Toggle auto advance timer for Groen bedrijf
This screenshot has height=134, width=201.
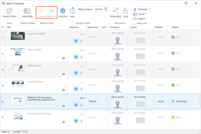tap(81, 57)
